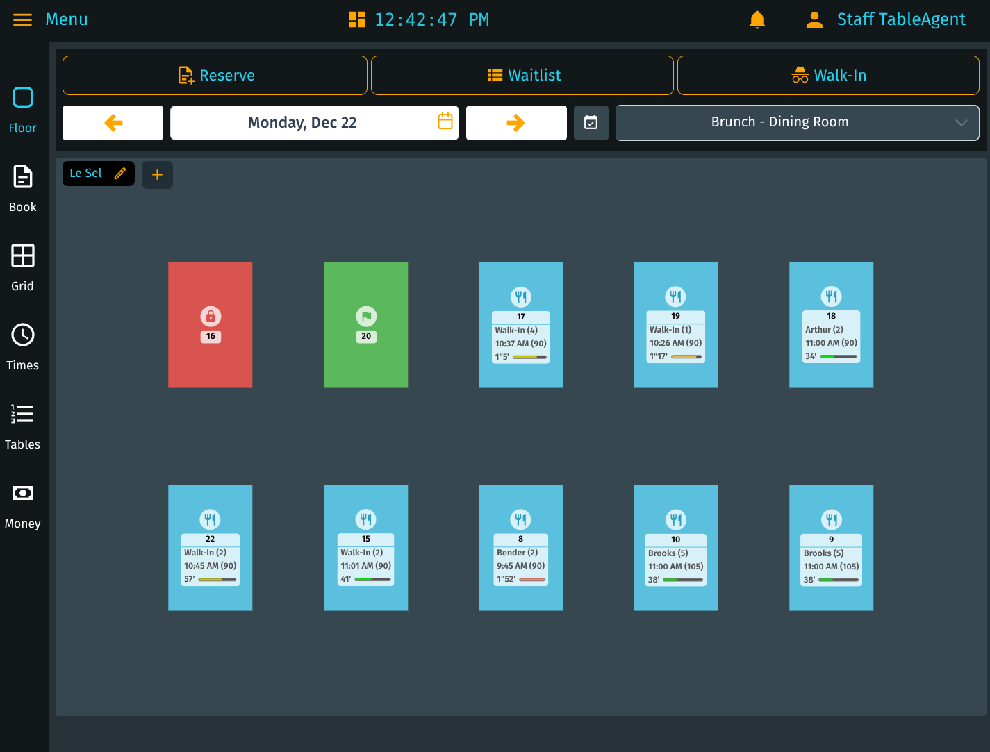
Task: Open the hamburger Menu icon
Action: pos(22,19)
